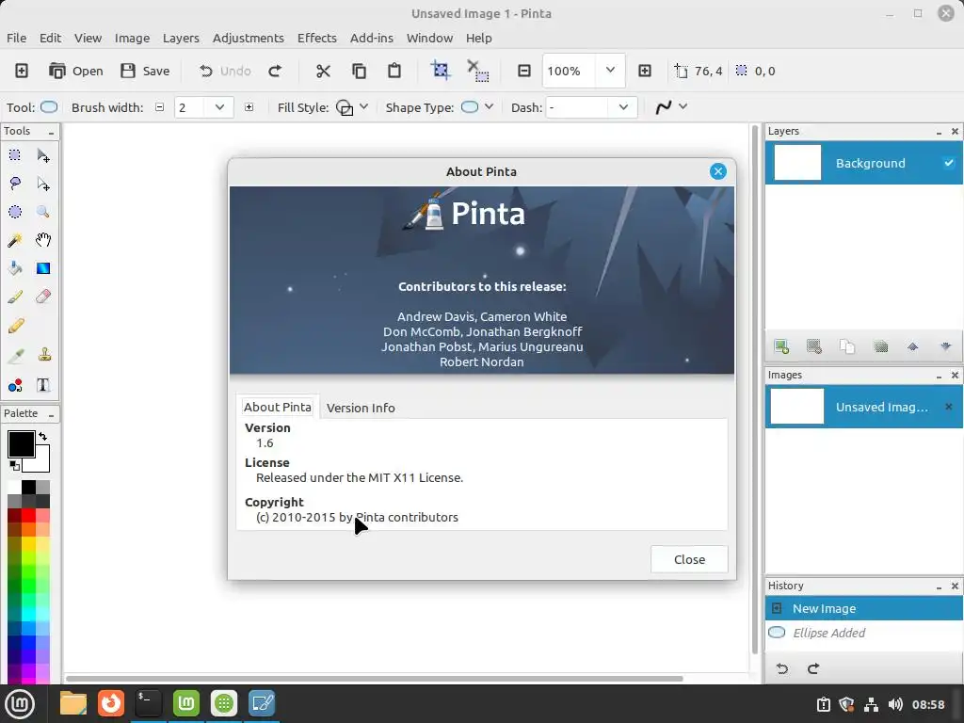Screen dimensions: 964x723
Task: Select Ellipse Added history entry
Action: pos(864,633)
